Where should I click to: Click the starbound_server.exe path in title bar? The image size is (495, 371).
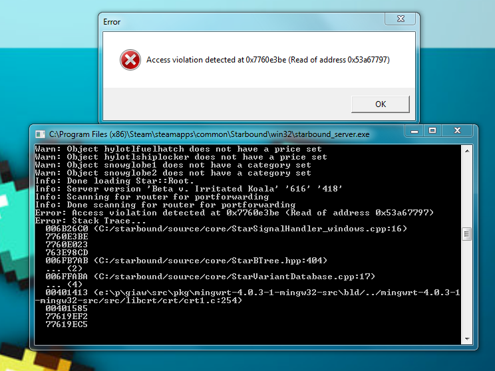click(x=210, y=134)
